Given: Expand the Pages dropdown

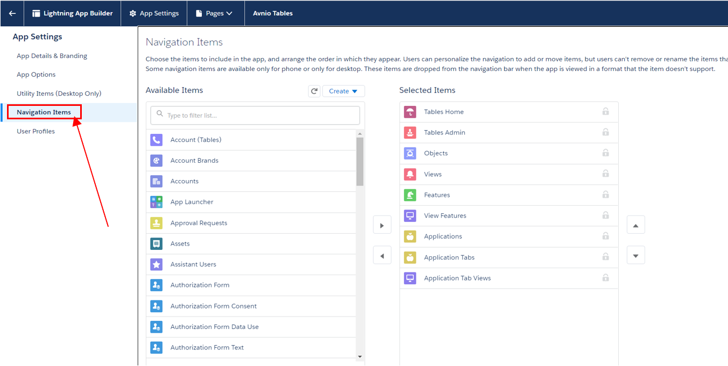Looking at the screenshot, I should click(x=215, y=13).
